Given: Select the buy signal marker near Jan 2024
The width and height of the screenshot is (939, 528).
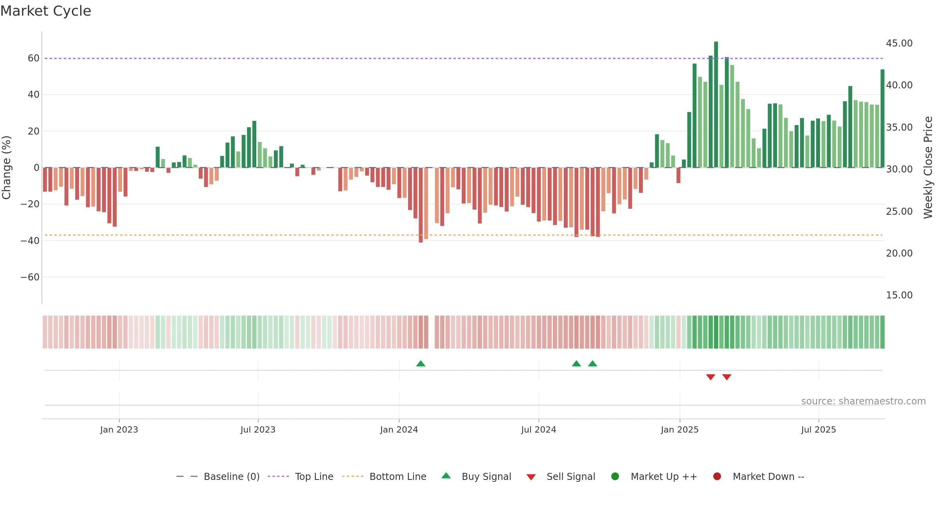Looking at the screenshot, I should 421,364.
